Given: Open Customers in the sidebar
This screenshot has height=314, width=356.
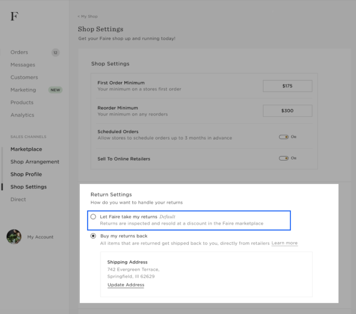Looking at the screenshot, I should click(x=24, y=77).
